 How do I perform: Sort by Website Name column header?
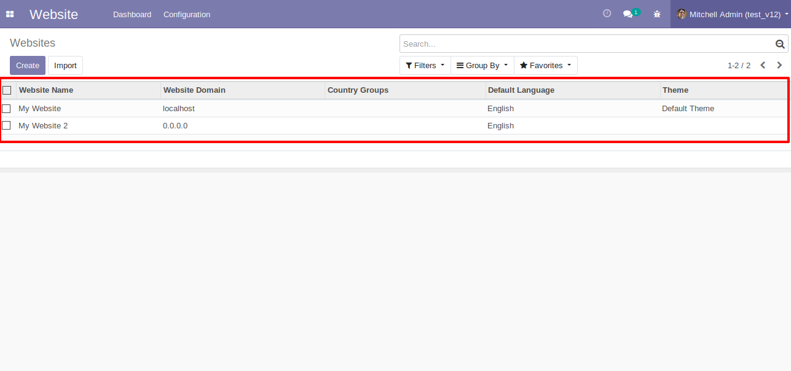[x=89, y=90]
